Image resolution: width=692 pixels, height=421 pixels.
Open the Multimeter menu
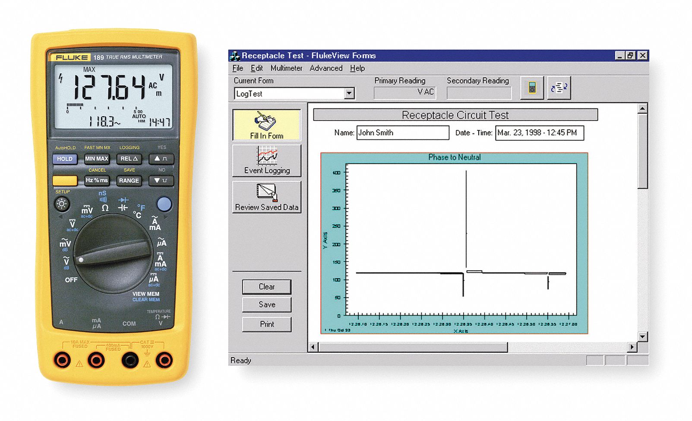[286, 68]
